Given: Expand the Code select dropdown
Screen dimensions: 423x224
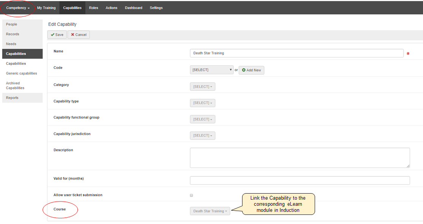Looking at the screenshot, I should pyautogui.click(x=212, y=70).
